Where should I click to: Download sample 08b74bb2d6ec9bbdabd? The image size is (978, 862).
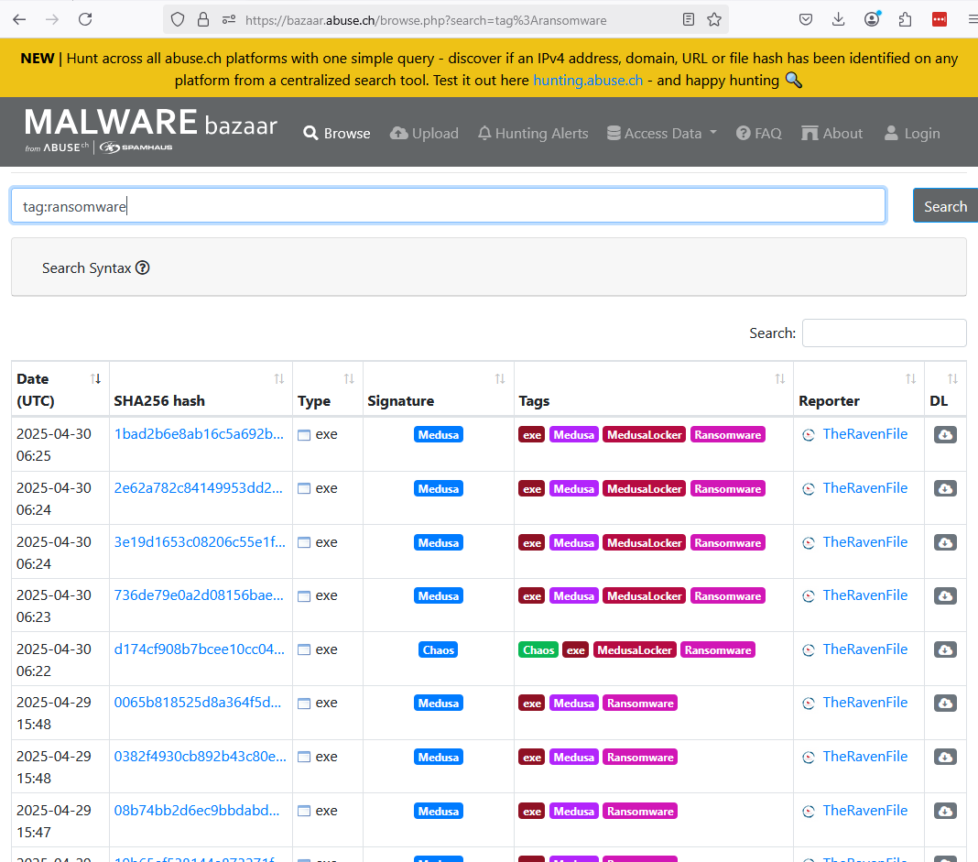(945, 811)
